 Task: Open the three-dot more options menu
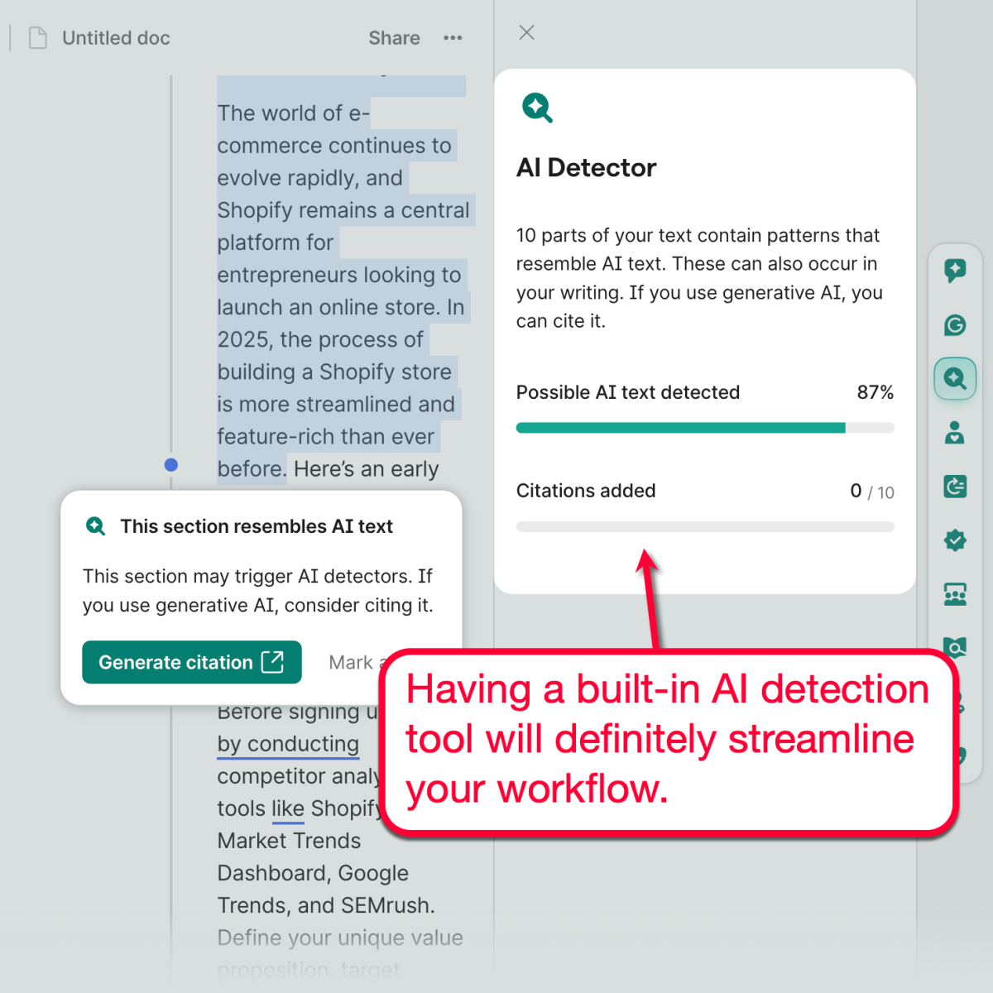click(453, 37)
